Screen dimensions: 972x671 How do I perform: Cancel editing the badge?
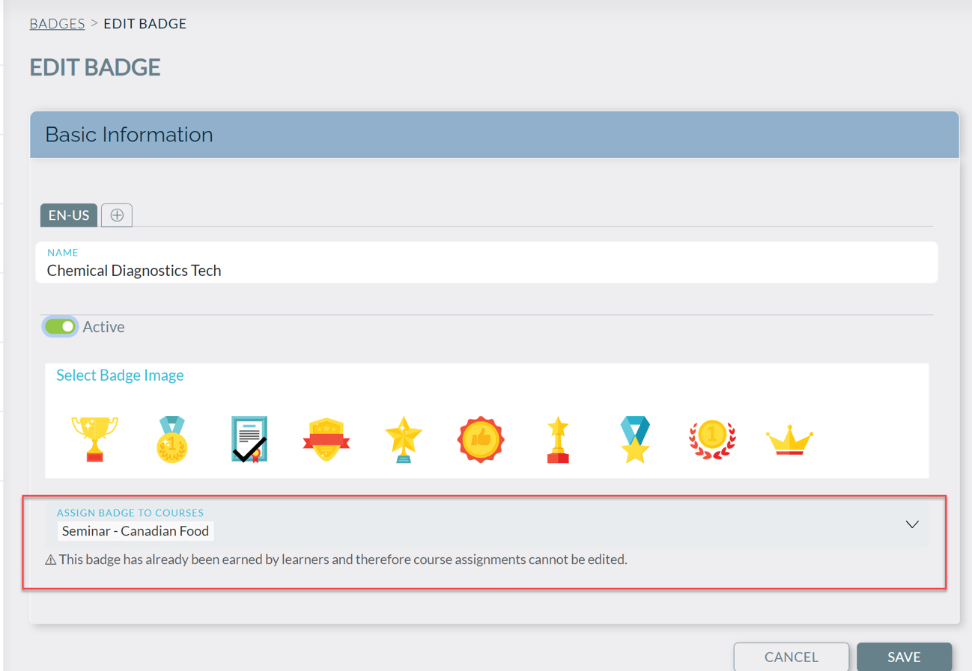[791, 657]
